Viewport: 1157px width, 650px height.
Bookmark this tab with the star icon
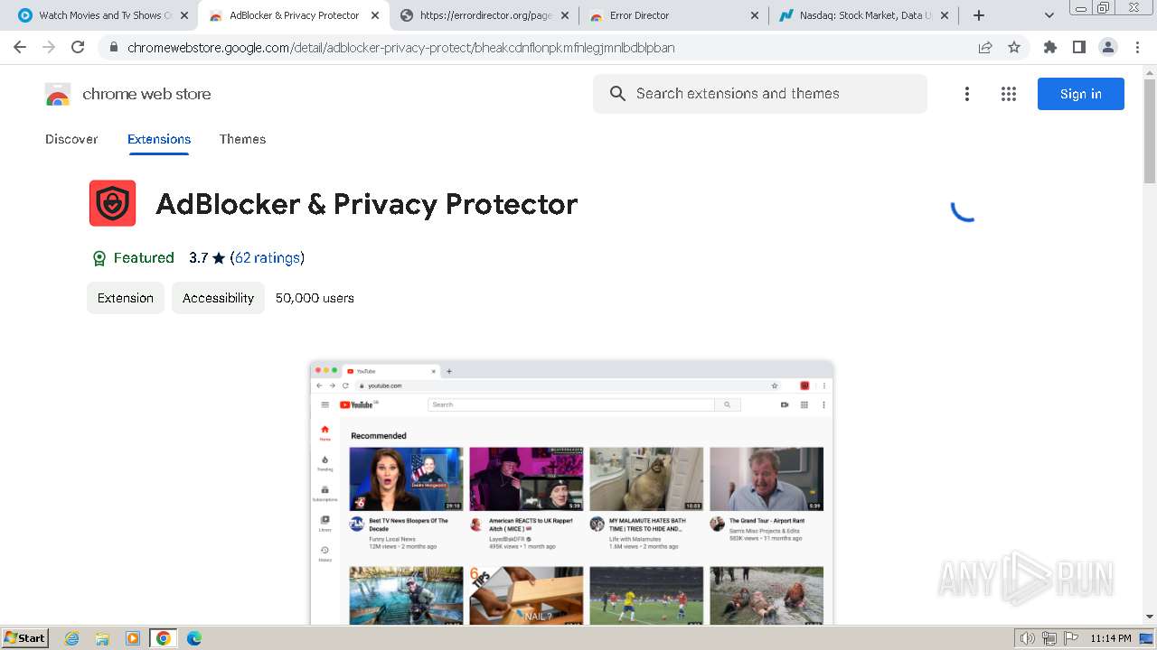1014,48
